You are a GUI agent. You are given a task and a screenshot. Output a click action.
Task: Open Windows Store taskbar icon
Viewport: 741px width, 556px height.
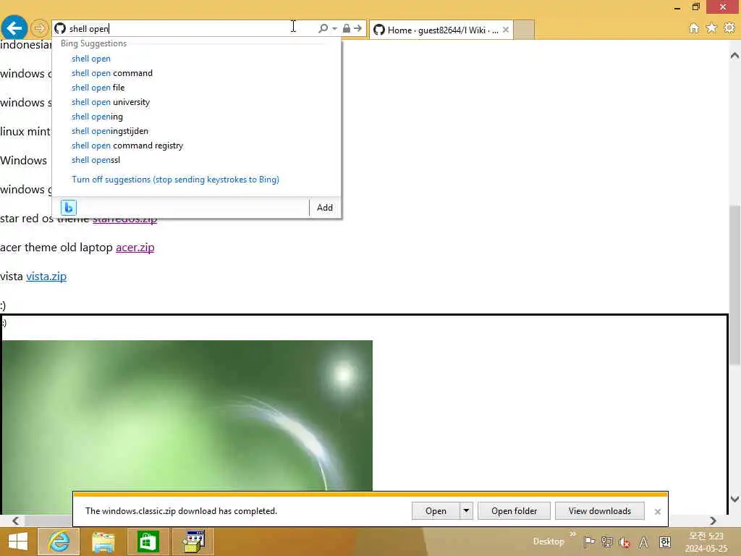tap(148, 542)
